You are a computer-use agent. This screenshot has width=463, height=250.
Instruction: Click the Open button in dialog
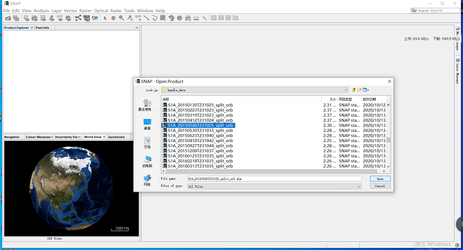(x=380, y=179)
